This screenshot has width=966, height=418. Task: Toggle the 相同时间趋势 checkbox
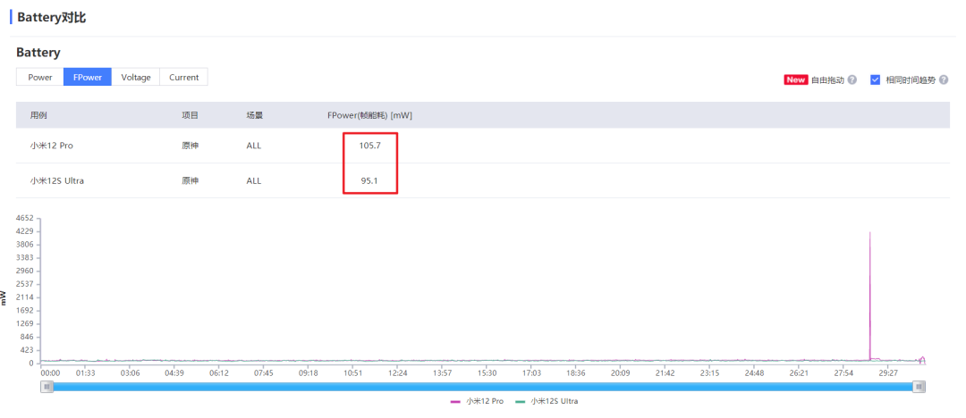click(x=875, y=79)
